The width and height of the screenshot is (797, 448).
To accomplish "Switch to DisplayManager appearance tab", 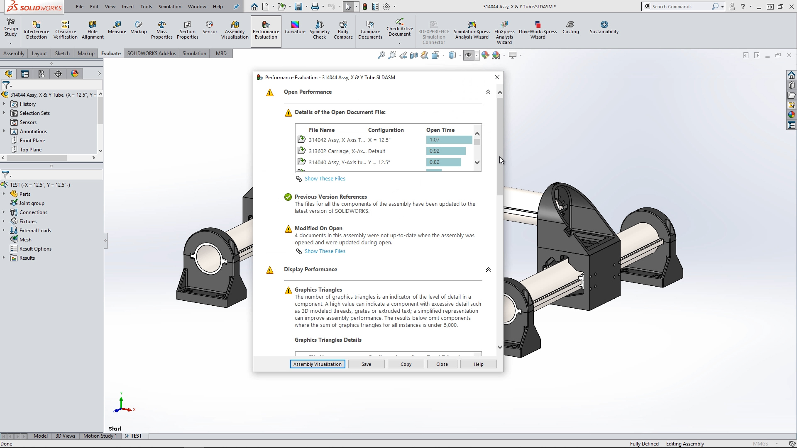I will (75, 74).
